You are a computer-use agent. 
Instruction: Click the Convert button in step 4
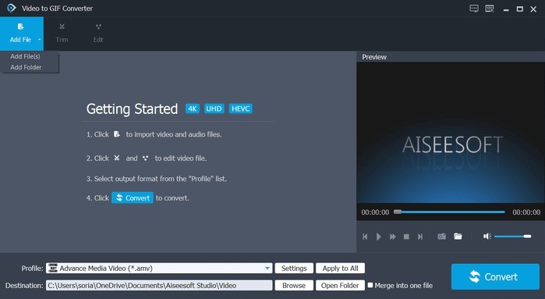tap(133, 198)
